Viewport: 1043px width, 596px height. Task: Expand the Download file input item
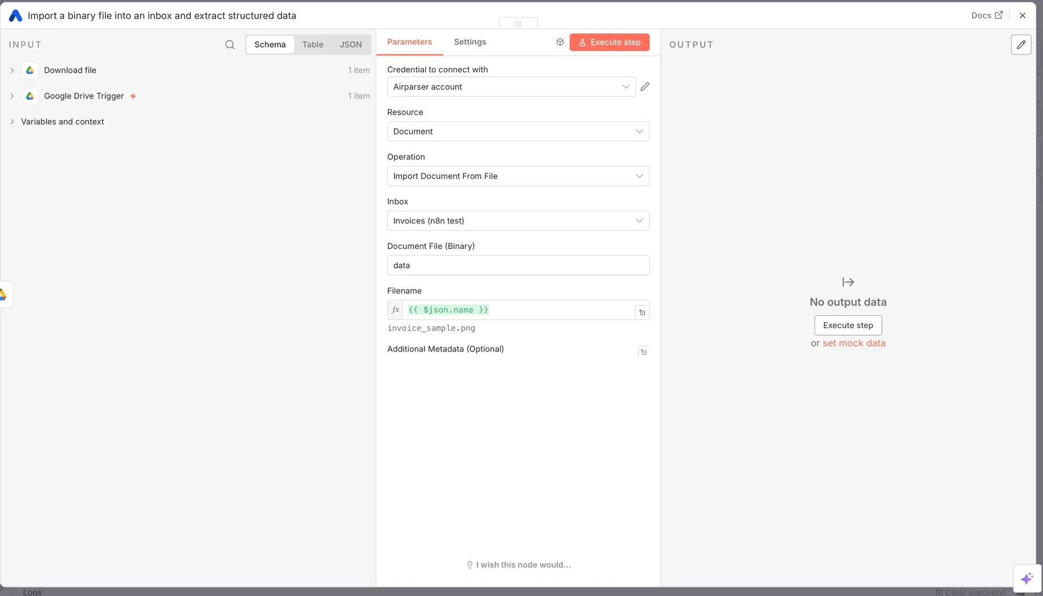(12, 70)
